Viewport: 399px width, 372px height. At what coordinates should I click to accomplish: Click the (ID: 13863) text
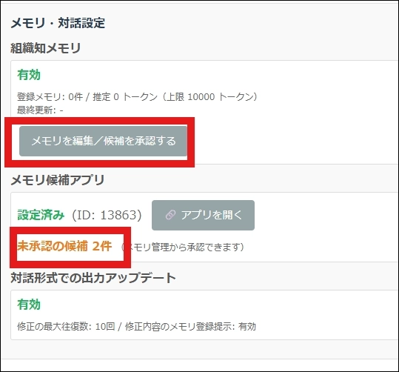107,216
